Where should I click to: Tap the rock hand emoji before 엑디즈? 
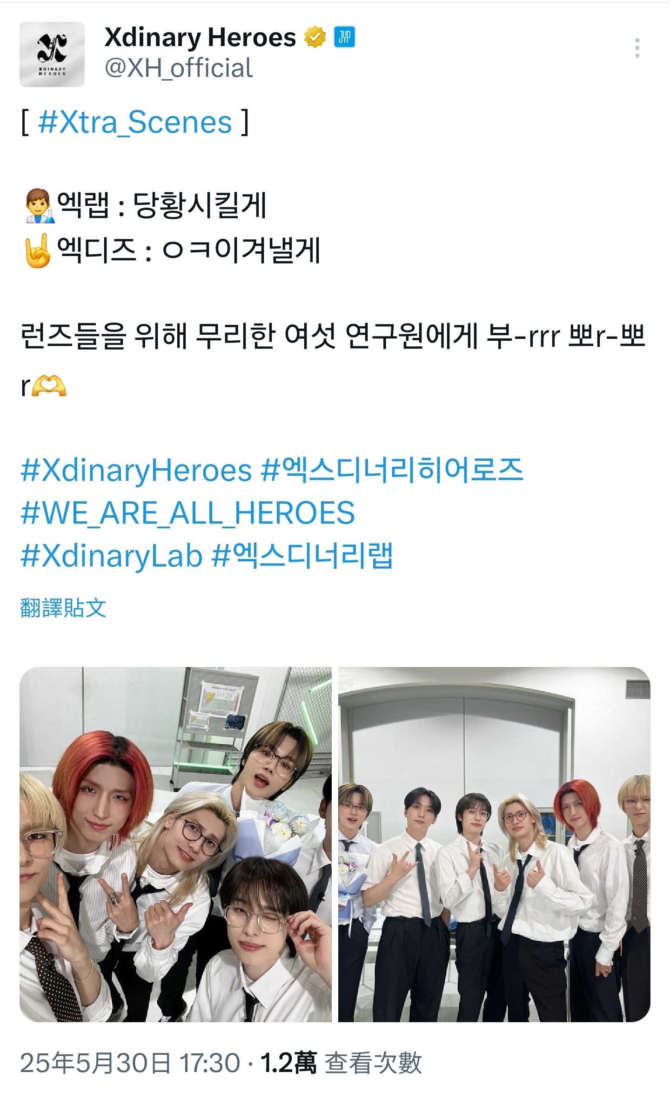click(x=38, y=250)
